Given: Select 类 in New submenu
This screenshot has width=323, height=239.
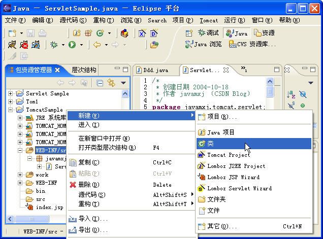Looking at the screenshot, I should pos(254,144).
